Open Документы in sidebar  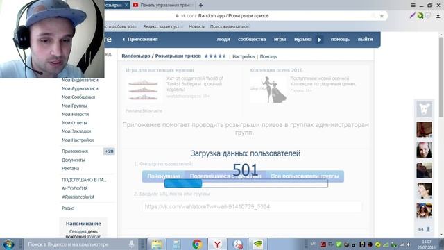(x=73, y=160)
